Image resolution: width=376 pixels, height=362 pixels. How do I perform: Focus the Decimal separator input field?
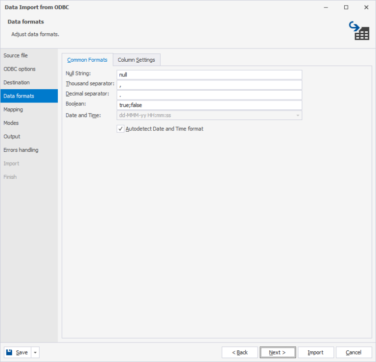coord(209,95)
